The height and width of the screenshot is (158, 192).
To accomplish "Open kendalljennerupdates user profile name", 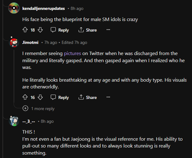I will click(44, 8).
